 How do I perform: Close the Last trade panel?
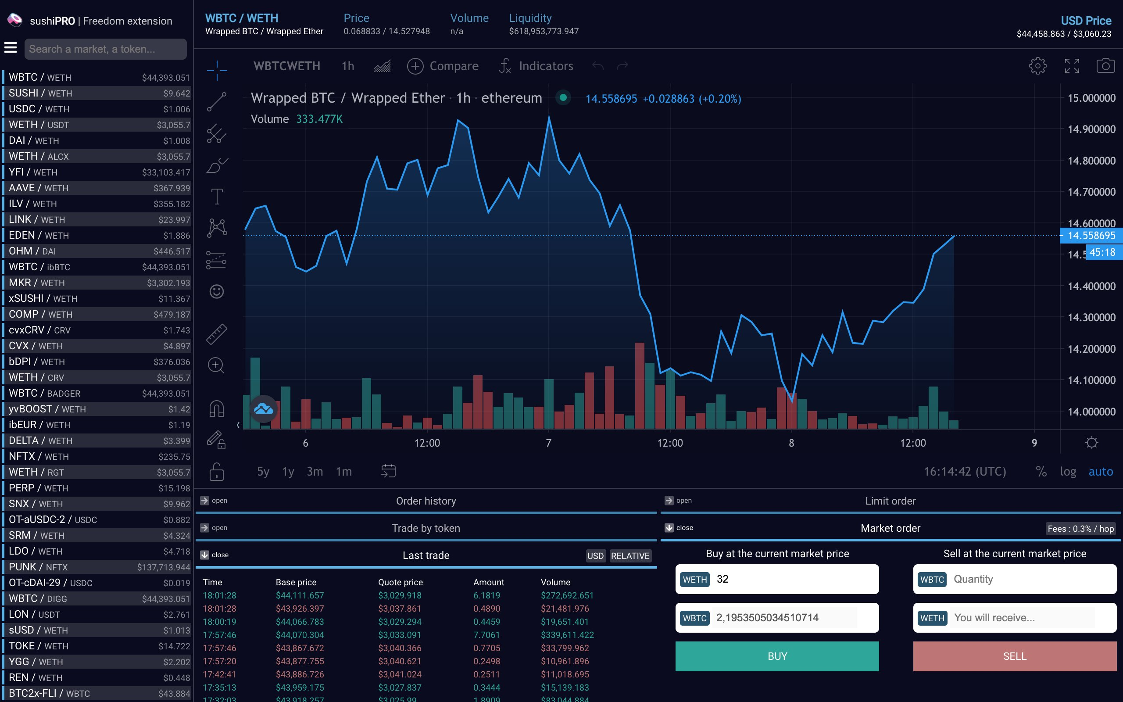tap(215, 555)
